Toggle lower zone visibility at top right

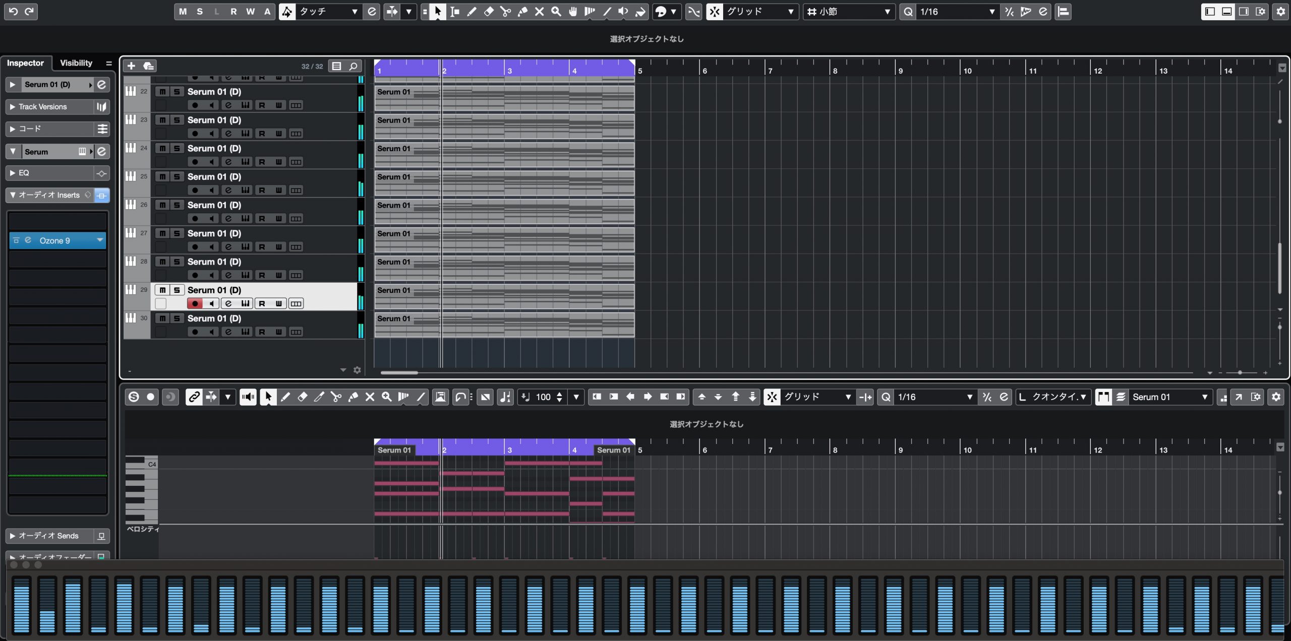pyautogui.click(x=1227, y=12)
